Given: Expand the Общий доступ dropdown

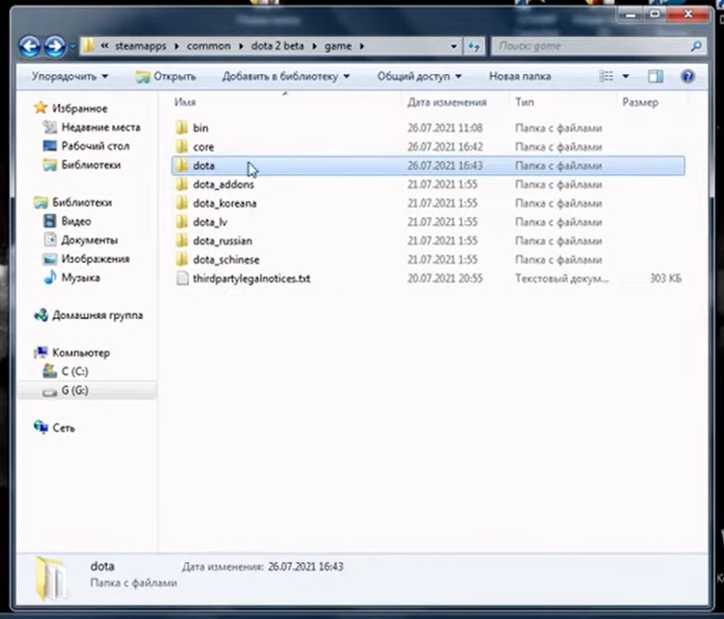Looking at the screenshot, I should point(418,76).
